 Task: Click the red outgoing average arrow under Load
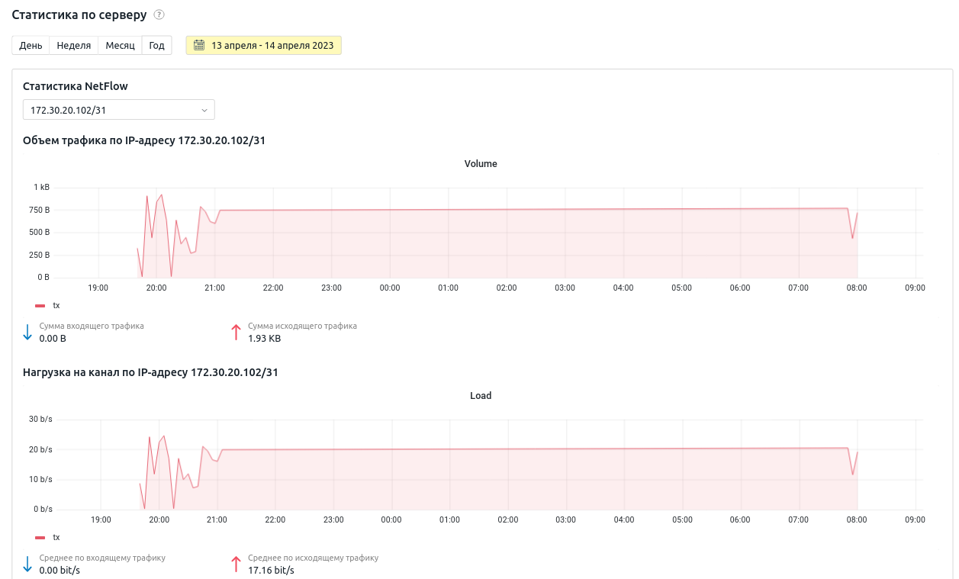click(x=236, y=564)
